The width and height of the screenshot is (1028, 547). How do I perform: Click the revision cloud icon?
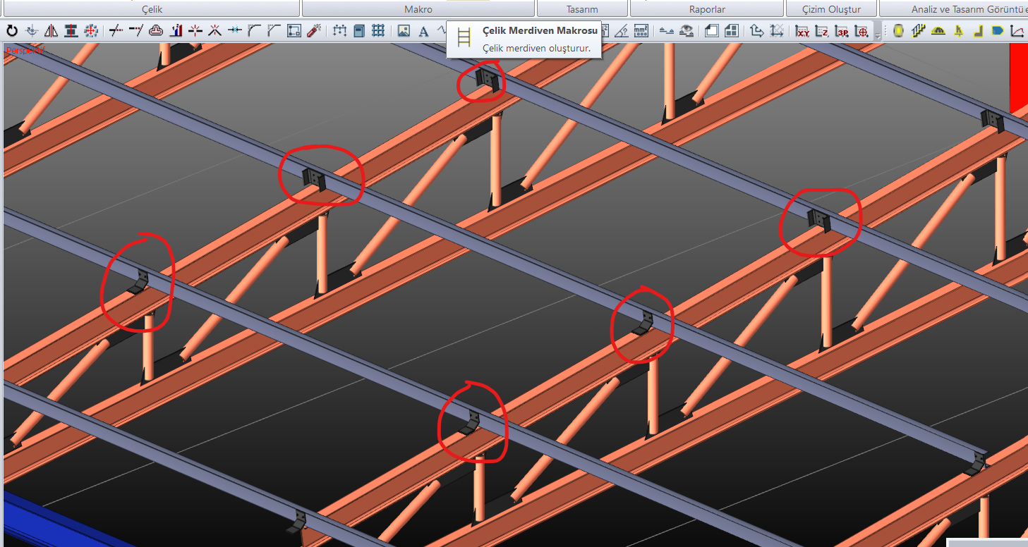(x=156, y=31)
